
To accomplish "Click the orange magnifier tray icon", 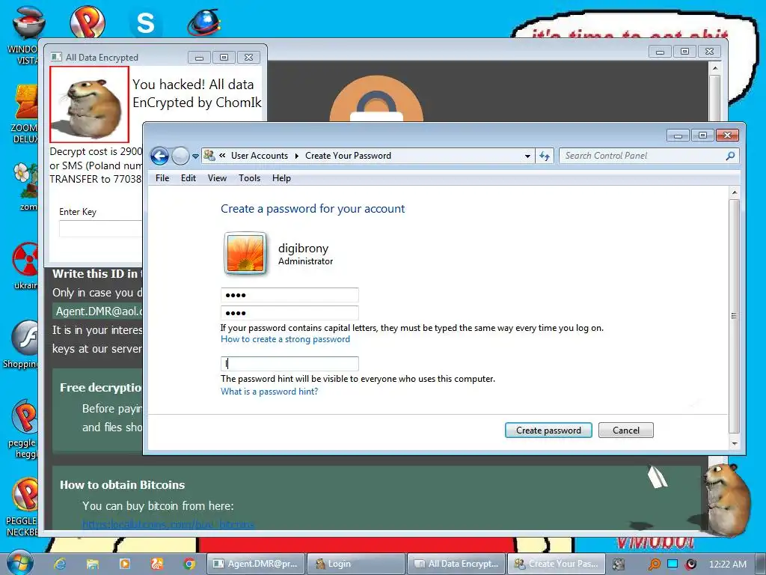I will point(654,565).
